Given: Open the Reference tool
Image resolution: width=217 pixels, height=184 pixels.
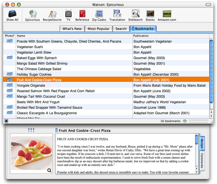Looking at the screenshot, I should pos(82,15).
